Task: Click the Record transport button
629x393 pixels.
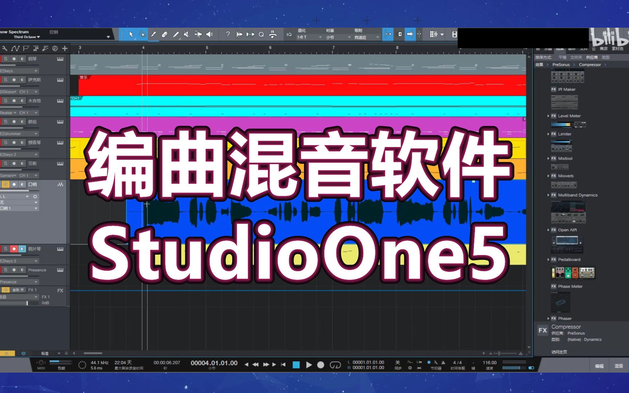Action: click(x=321, y=365)
